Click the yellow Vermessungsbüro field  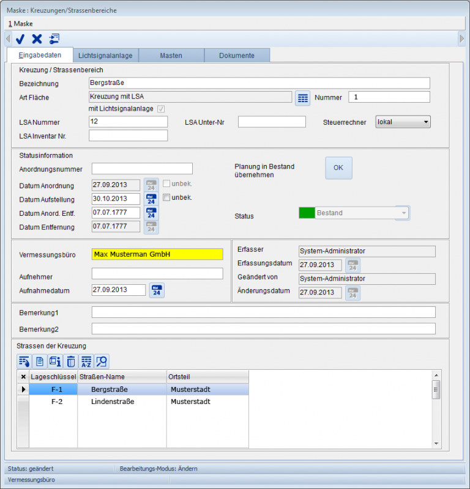157,254
